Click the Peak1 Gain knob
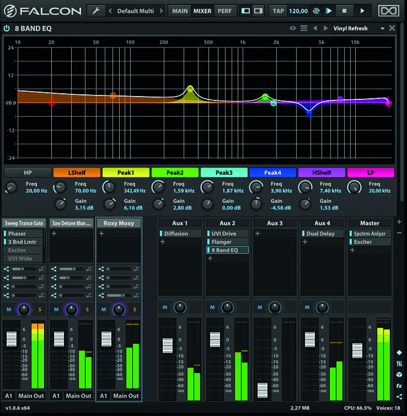407x416 pixels. pos(110,204)
